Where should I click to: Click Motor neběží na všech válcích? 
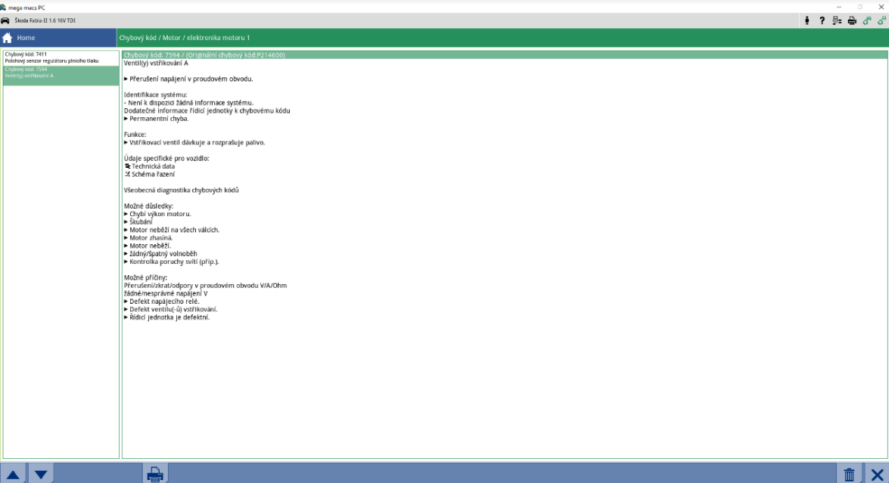coord(174,230)
